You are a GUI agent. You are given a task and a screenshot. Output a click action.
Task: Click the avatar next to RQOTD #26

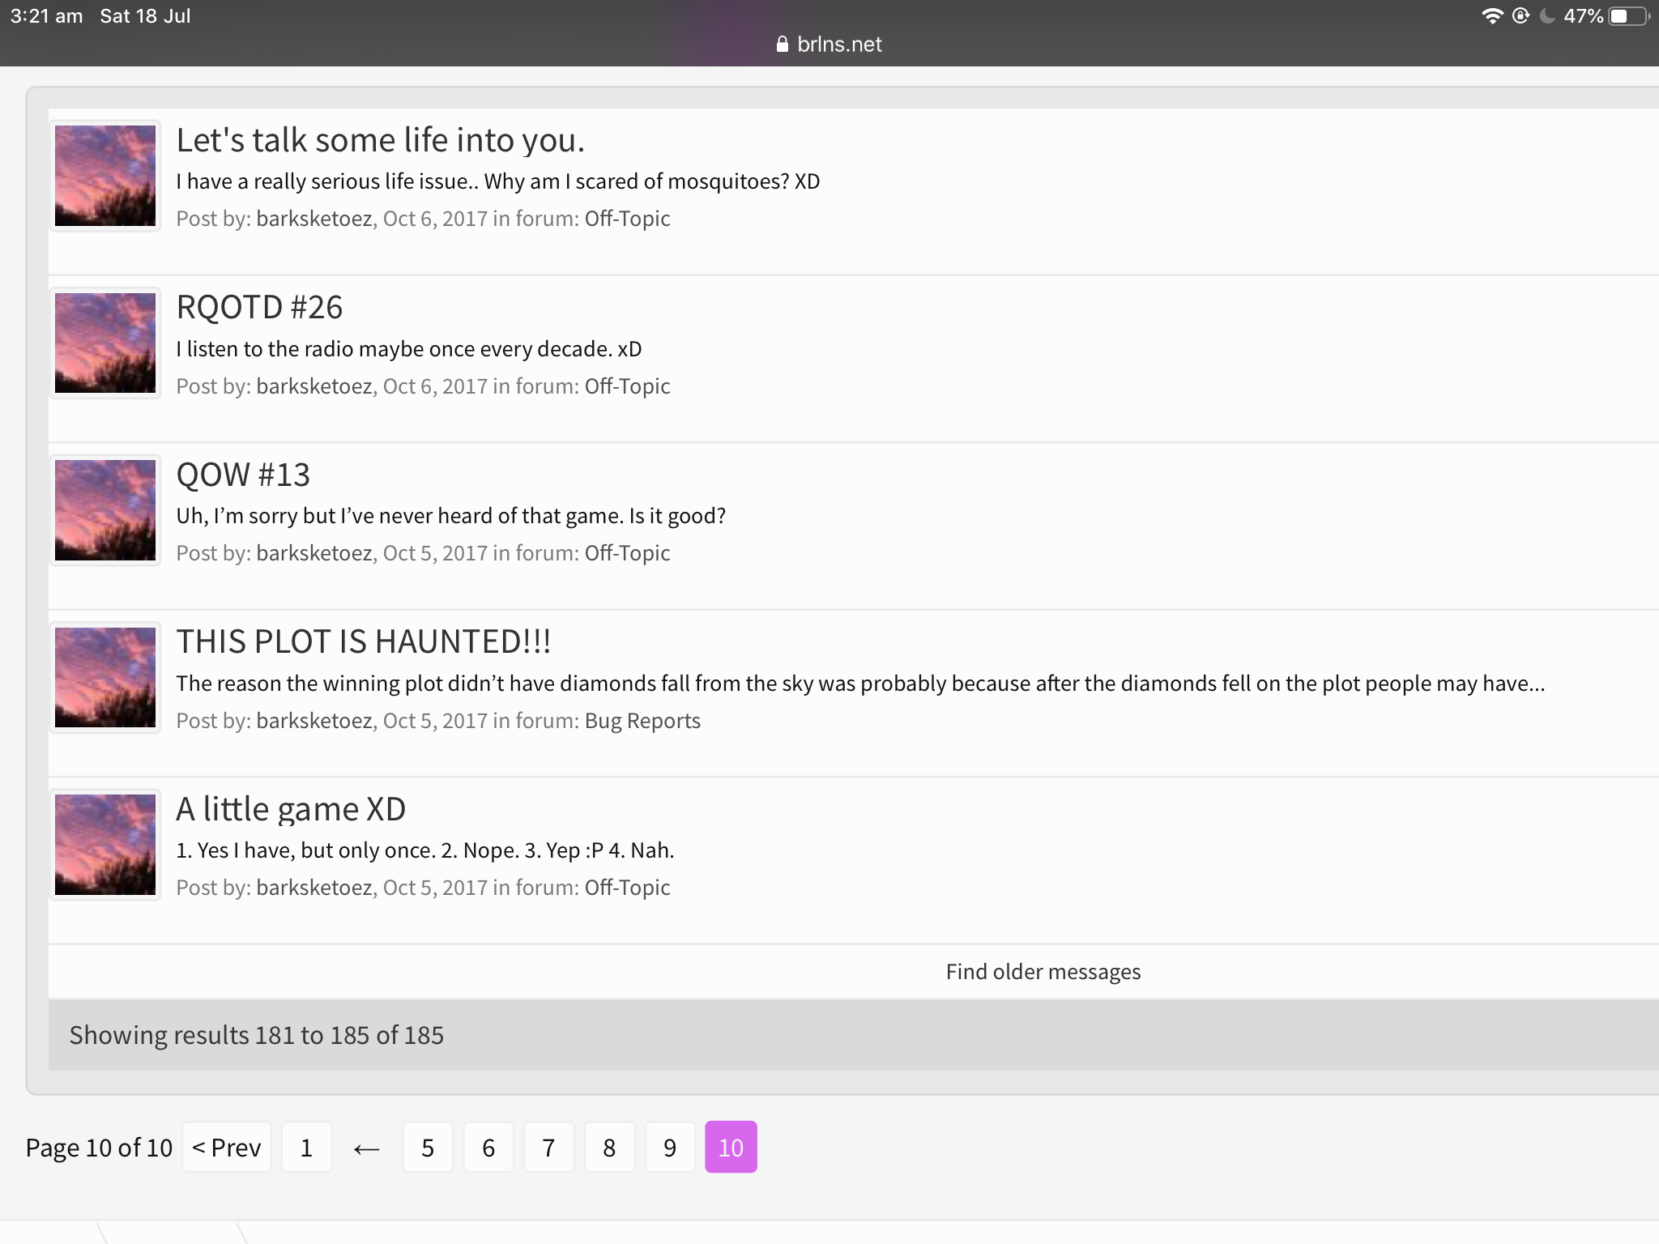105,343
